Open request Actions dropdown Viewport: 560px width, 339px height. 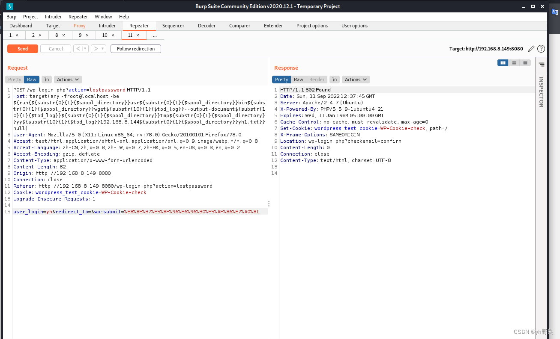pos(68,80)
